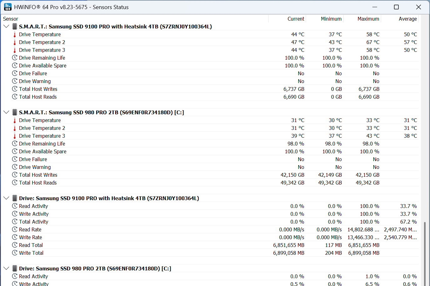
Task: Click clock icon of Read Total row
Action: [14, 245]
